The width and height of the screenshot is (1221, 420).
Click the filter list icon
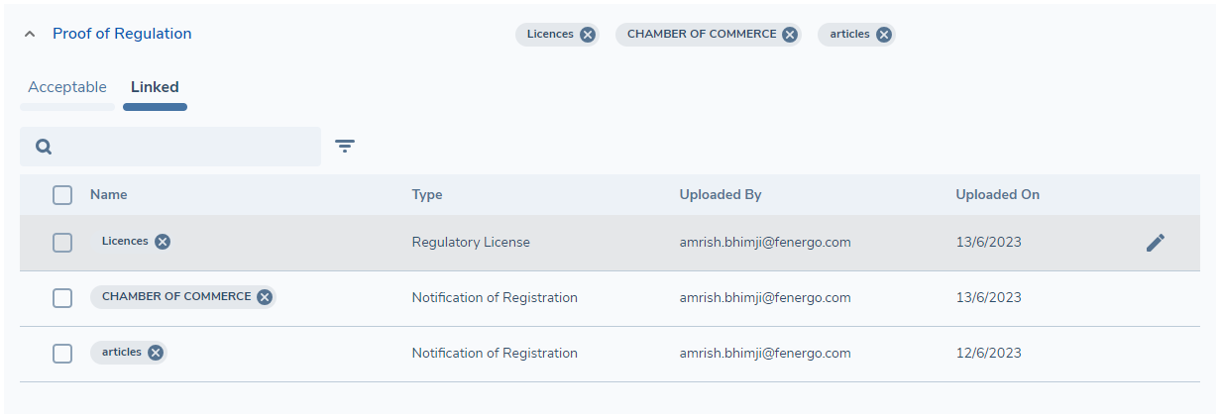click(x=345, y=147)
